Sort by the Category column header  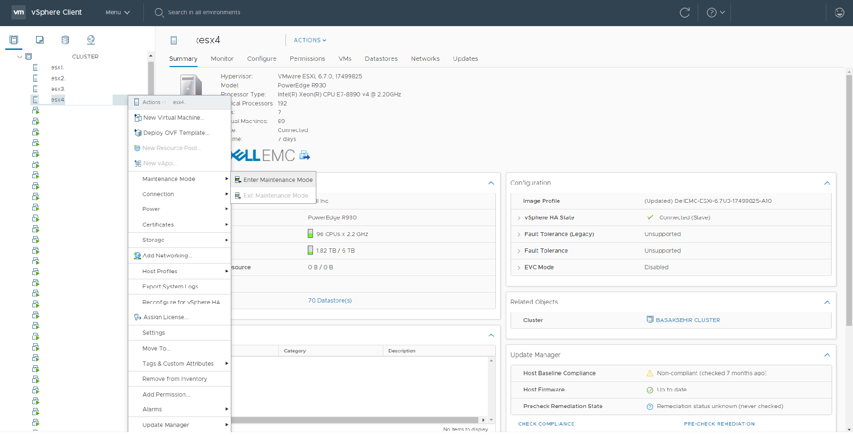click(331, 351)
